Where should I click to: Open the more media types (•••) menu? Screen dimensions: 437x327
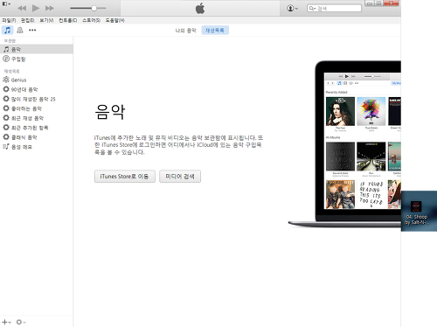pyautogui.click(x=32, y=30)
